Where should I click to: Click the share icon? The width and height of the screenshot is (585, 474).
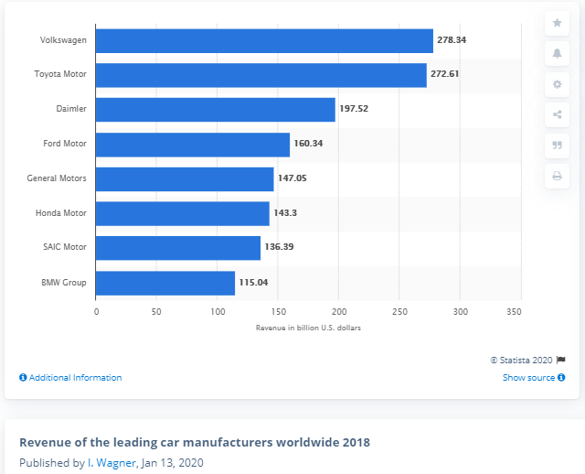click(557, 114)
